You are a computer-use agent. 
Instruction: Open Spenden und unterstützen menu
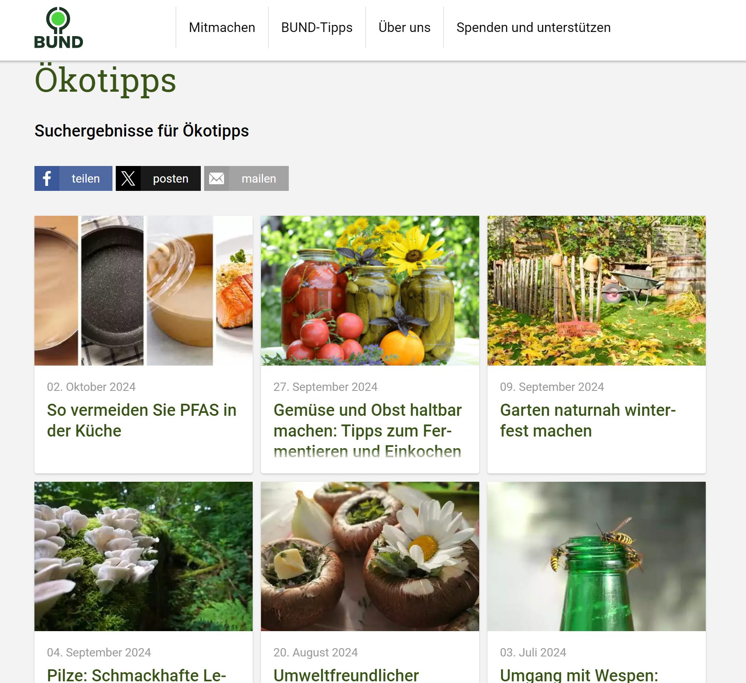tap(534, 27)
